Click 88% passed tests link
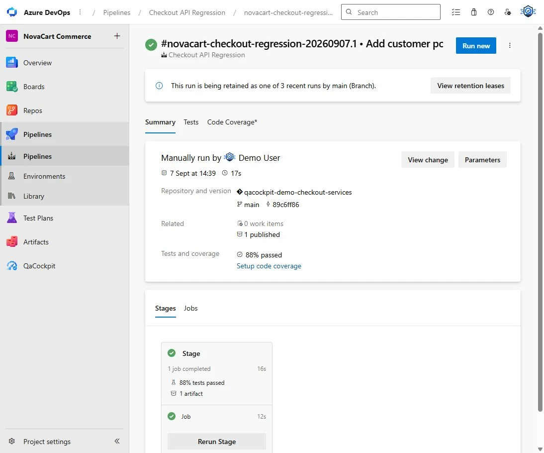544x453 pixels. click(x=264, y=255)
